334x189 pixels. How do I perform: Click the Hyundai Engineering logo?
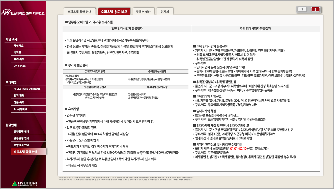[24, 184]
